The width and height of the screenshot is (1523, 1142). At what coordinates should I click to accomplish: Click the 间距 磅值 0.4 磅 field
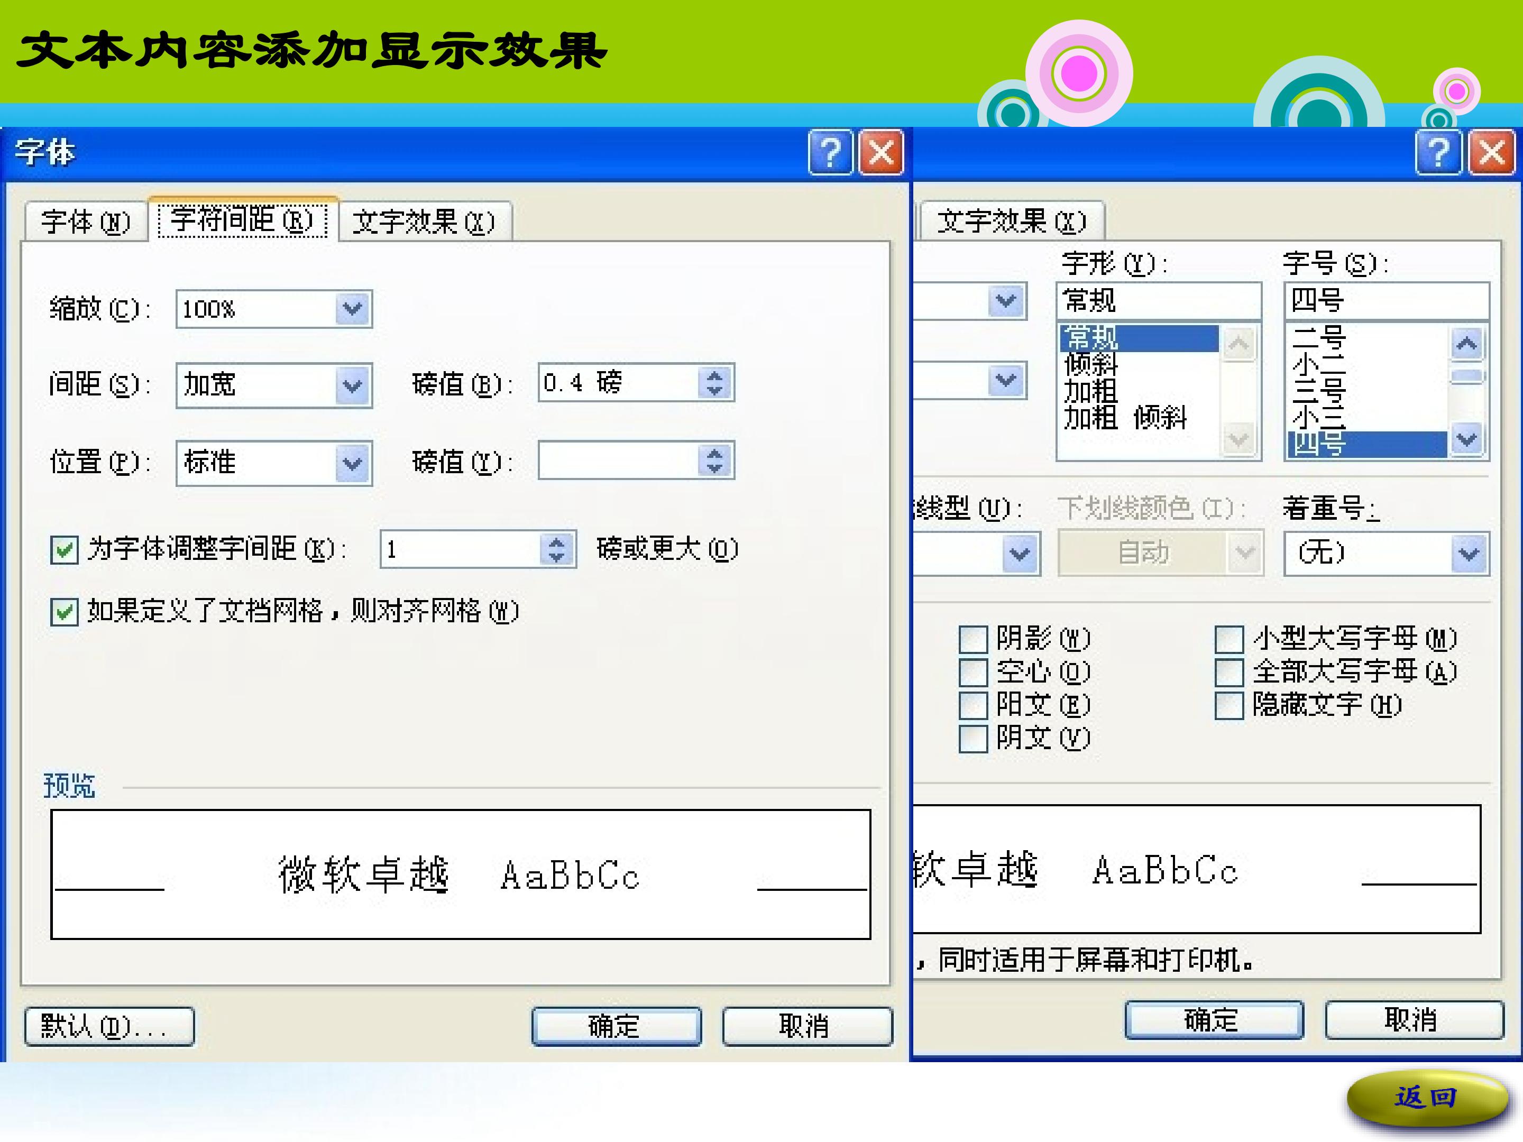click(x=618, y=382)
